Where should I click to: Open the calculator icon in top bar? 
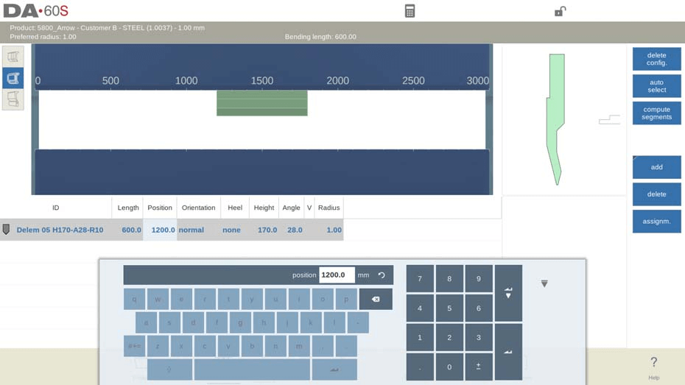tap(410, 11)
